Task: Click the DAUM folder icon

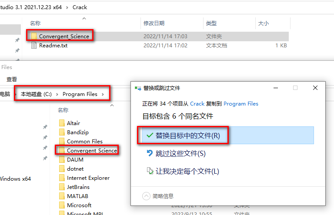Action: [x=62, y=159]
